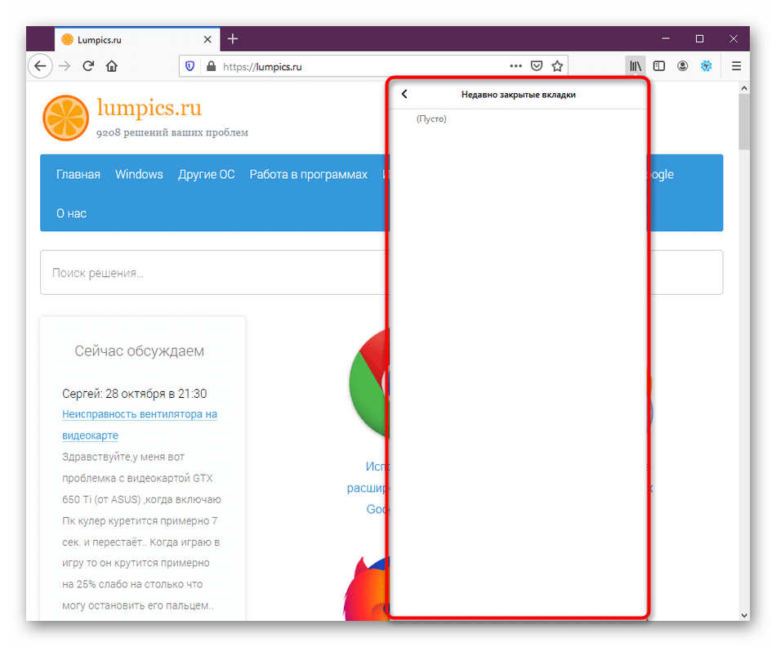The width and height of the screenshot is (776, 647).
Task: Go back from Недавно закрытые вкладки panel
Action: click(x=404, y=94)
